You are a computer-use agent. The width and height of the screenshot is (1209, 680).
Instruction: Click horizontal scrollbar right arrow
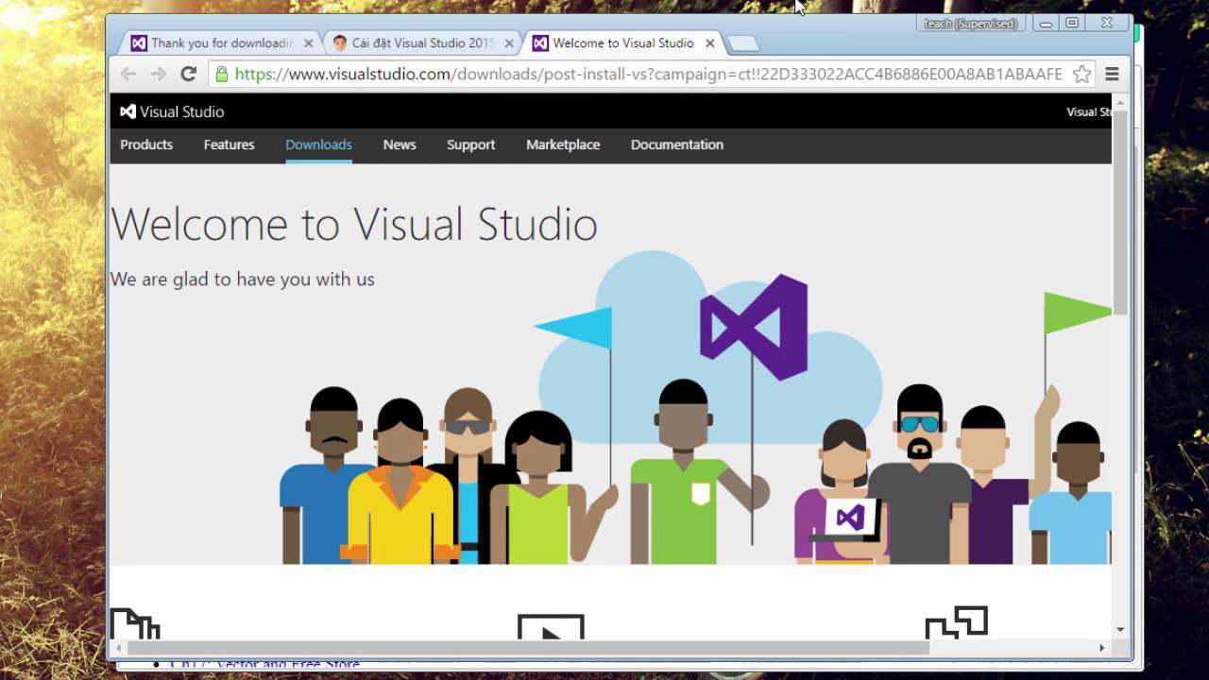pos(1101,648)
